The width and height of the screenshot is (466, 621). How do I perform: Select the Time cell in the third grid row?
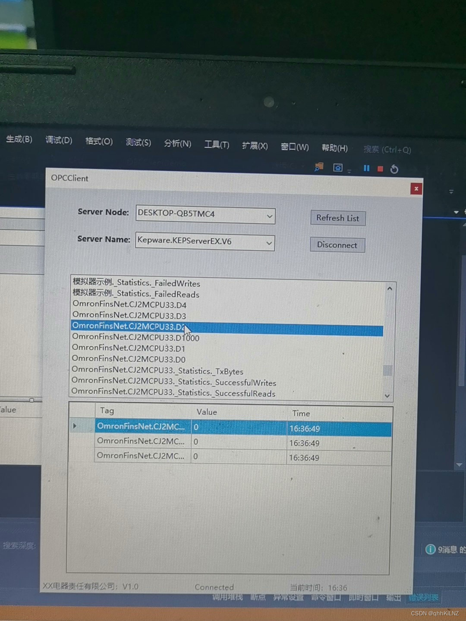click(x=340, y=458)
